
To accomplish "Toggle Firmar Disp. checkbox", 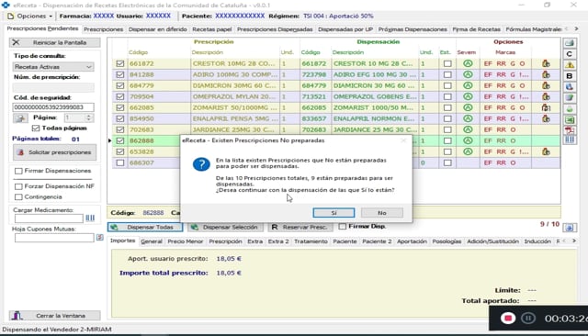I will tap(342, 226).
